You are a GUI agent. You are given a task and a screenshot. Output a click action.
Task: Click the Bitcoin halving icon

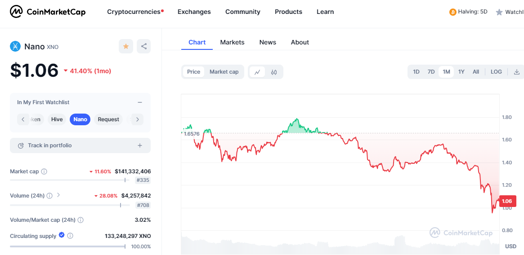click(453, 12)
